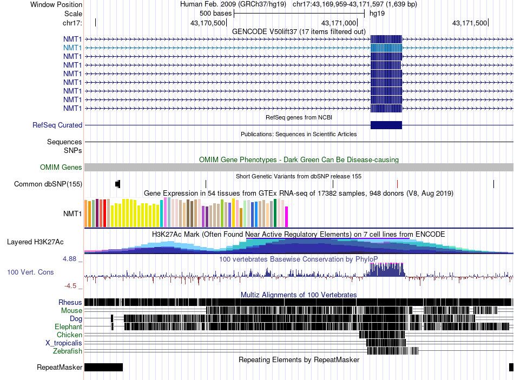Screen dimensions: 514x380
Task: Click "Human Feb. 2009 (GRCh37/hg19)" assembly text
Action: click(233, 4)
